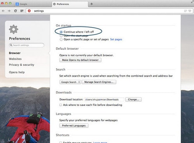This screenshot has height=143, width=194.
Task: Click "Opera is not currently your default browser."
Action: (x=86, y=55)
